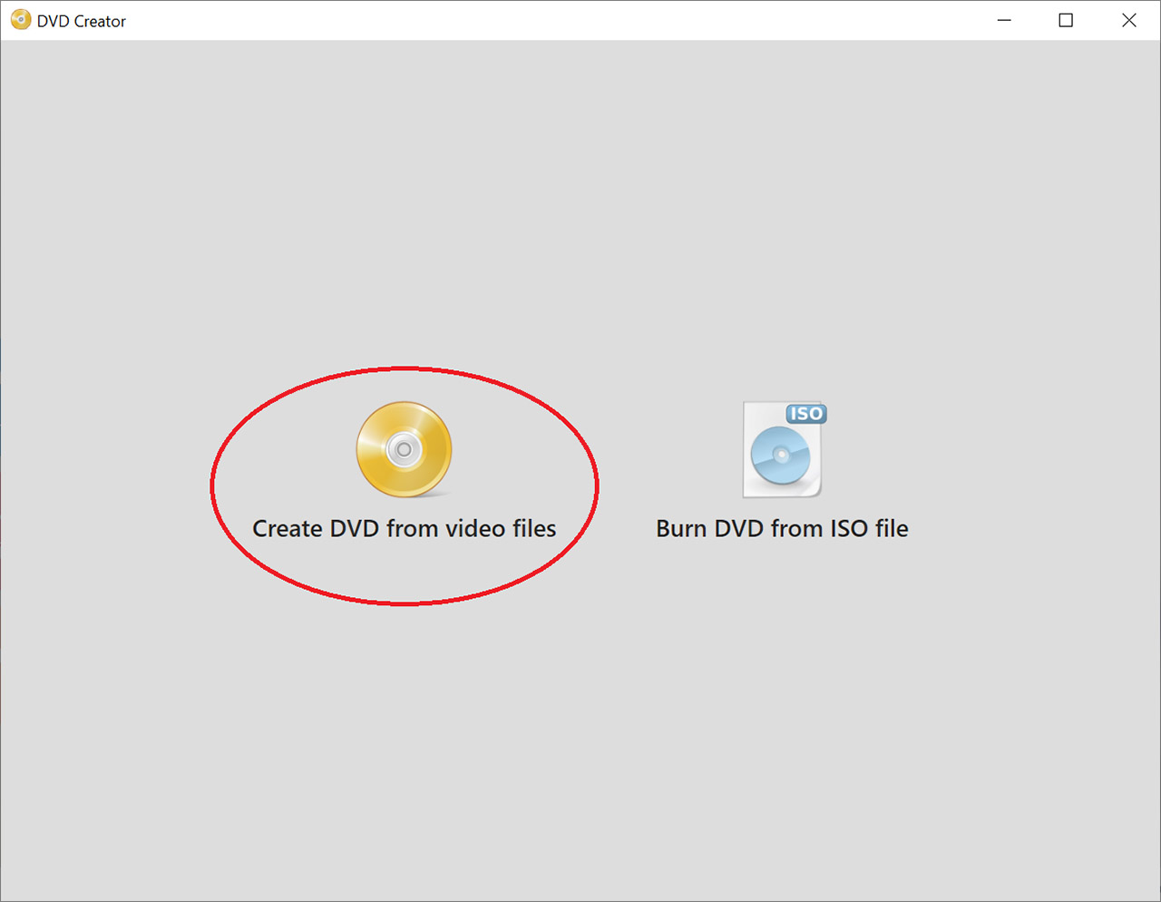The width and height of the screenshot is (1161, 902).
Task: Choose "Burn DVD from ISO file" label
Action: tap(781, 528)
